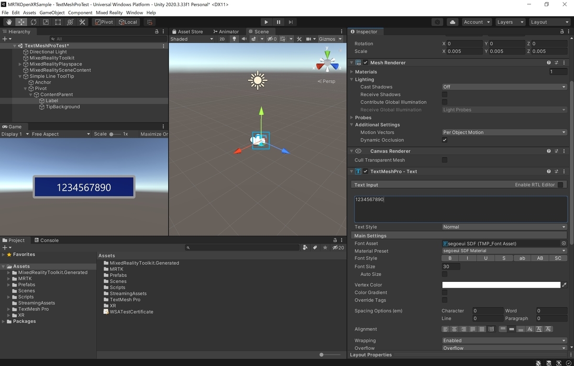Screen dimensions: 574x366
Task: Enable Receive Shadows checkbox
Action: 444,95
